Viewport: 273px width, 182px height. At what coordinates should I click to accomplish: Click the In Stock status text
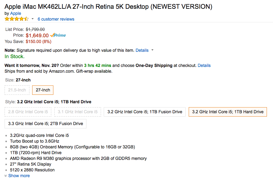click(14, 56)
